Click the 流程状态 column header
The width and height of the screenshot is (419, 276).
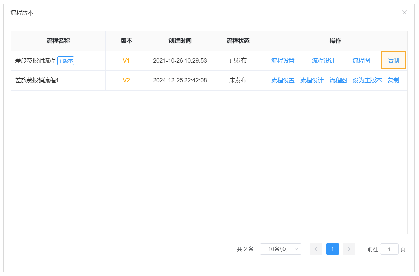tap(238, 40)
